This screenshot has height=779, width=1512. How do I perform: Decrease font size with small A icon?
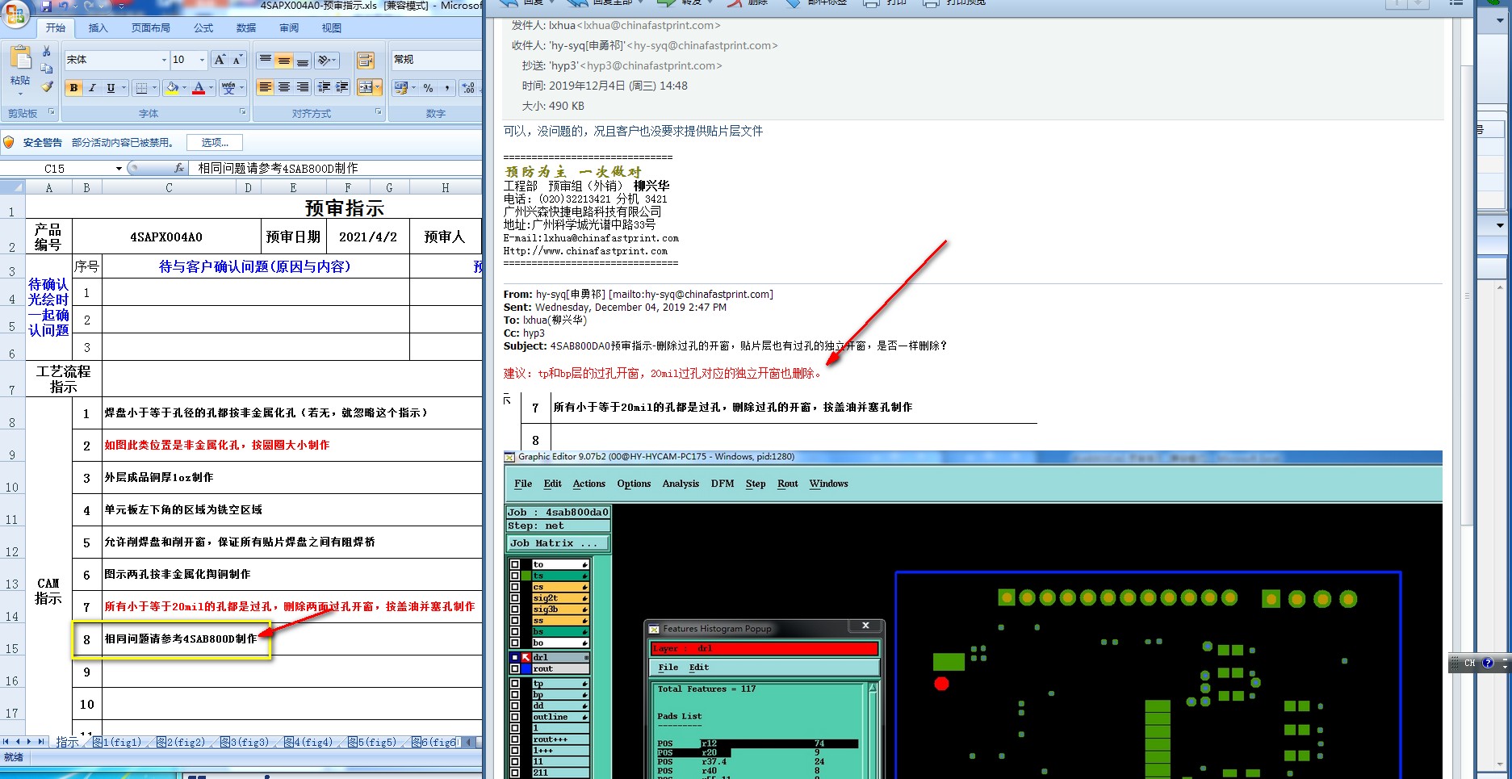[237, 60]
